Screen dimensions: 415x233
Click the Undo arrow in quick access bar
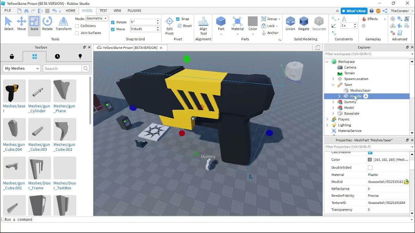(54, 11)
